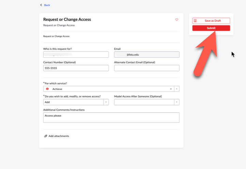Click the Email field showing @ilstu.edu
Viewport: 246px width, 169px height.
(x=147, y=55)
